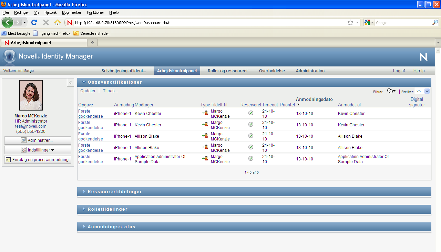Screen dimensions: 441x252
Task: Click the browser Forward arrow button
Action: [18, 22]
